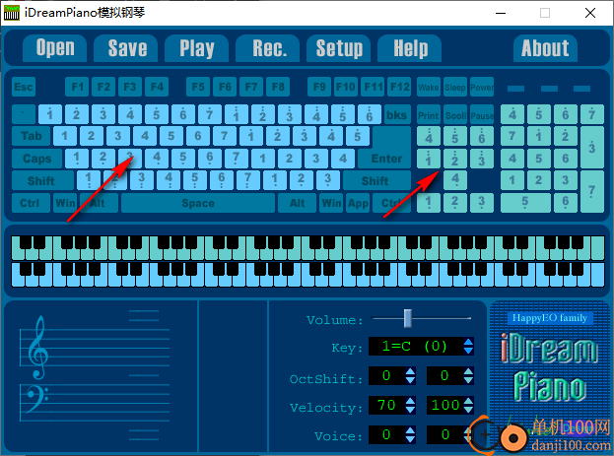
Task: Click the Scroll lock virtual key
Action: pos(455,114)
